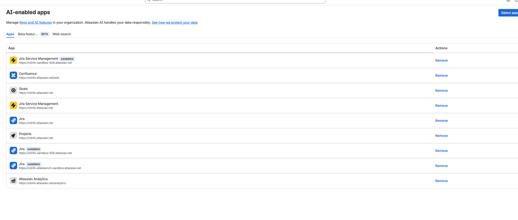518x220 pixels.
Task: Click the Confluence app icon
Action: (x=13, y=75)
